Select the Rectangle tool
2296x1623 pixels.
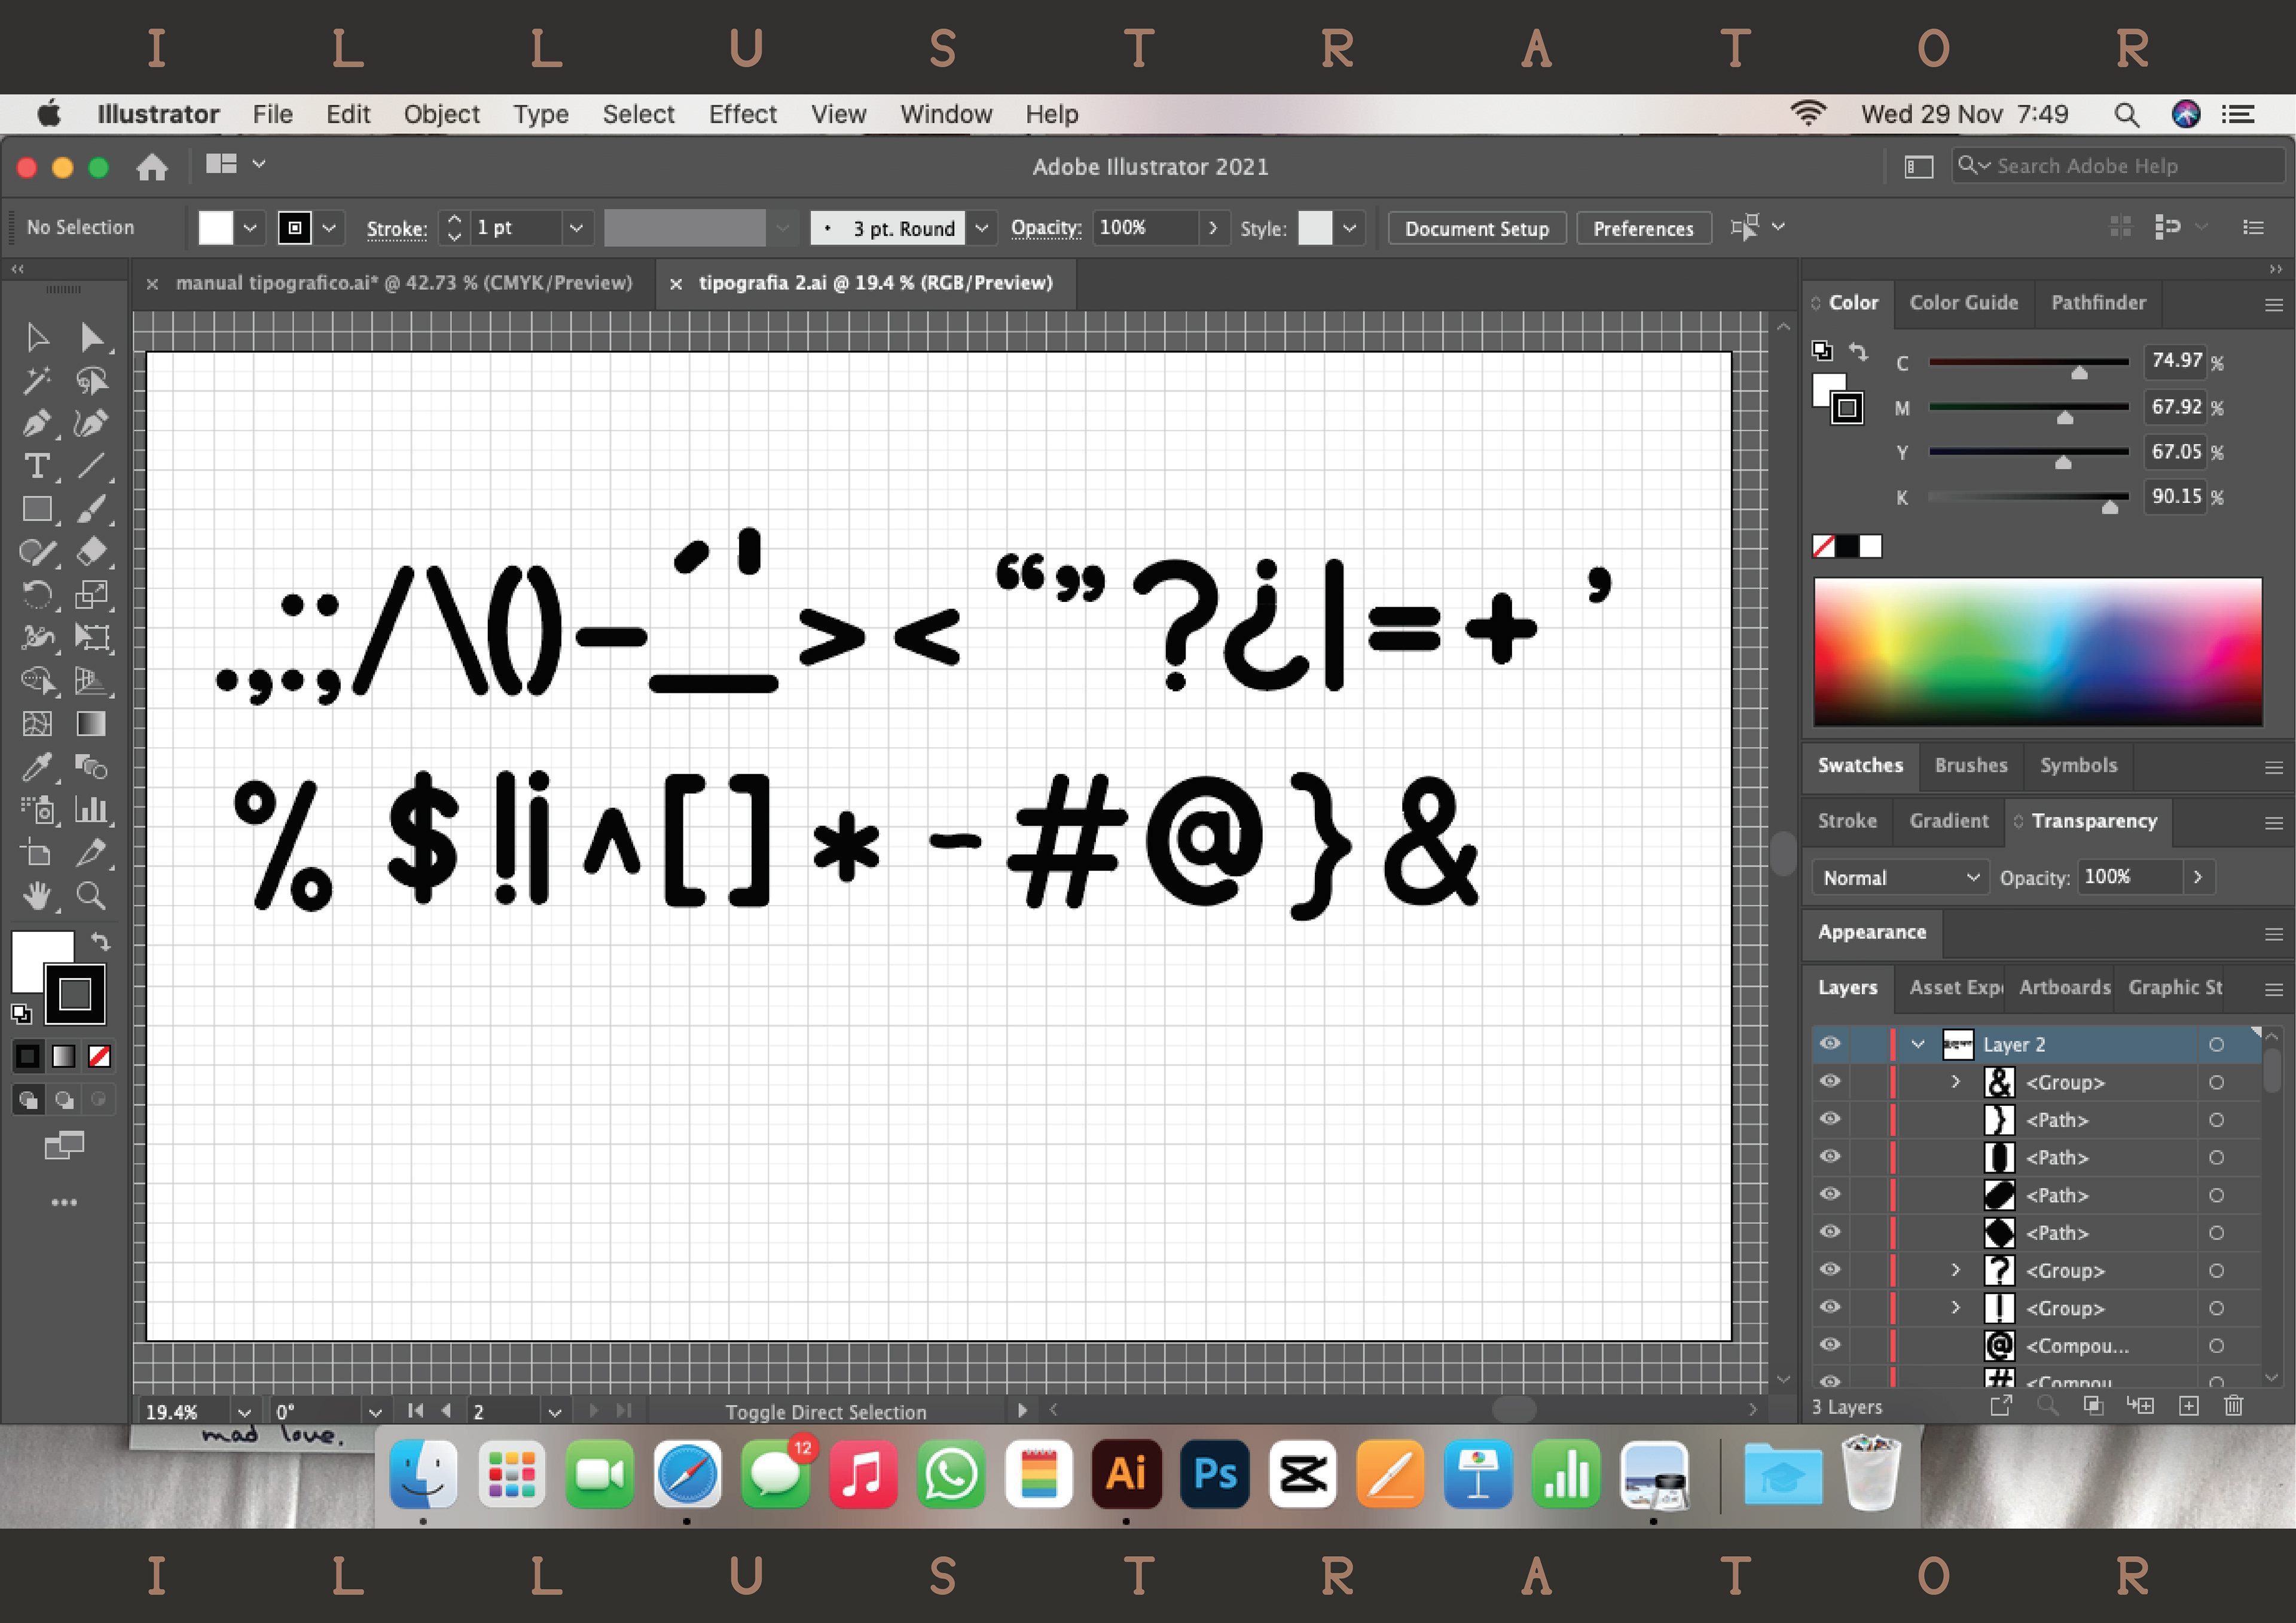[x=36, y=510]
